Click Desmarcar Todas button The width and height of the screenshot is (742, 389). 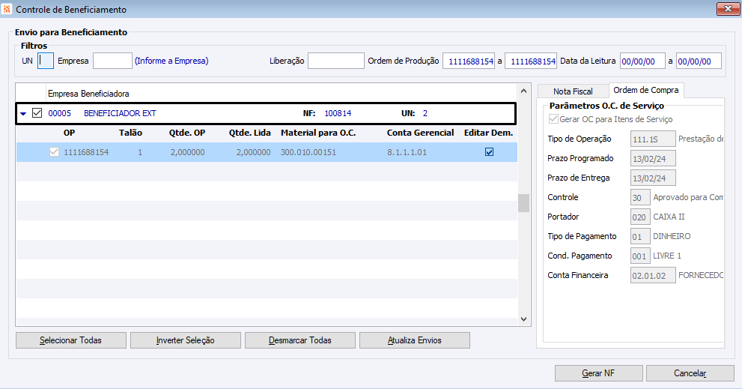(x=300, y=340)
